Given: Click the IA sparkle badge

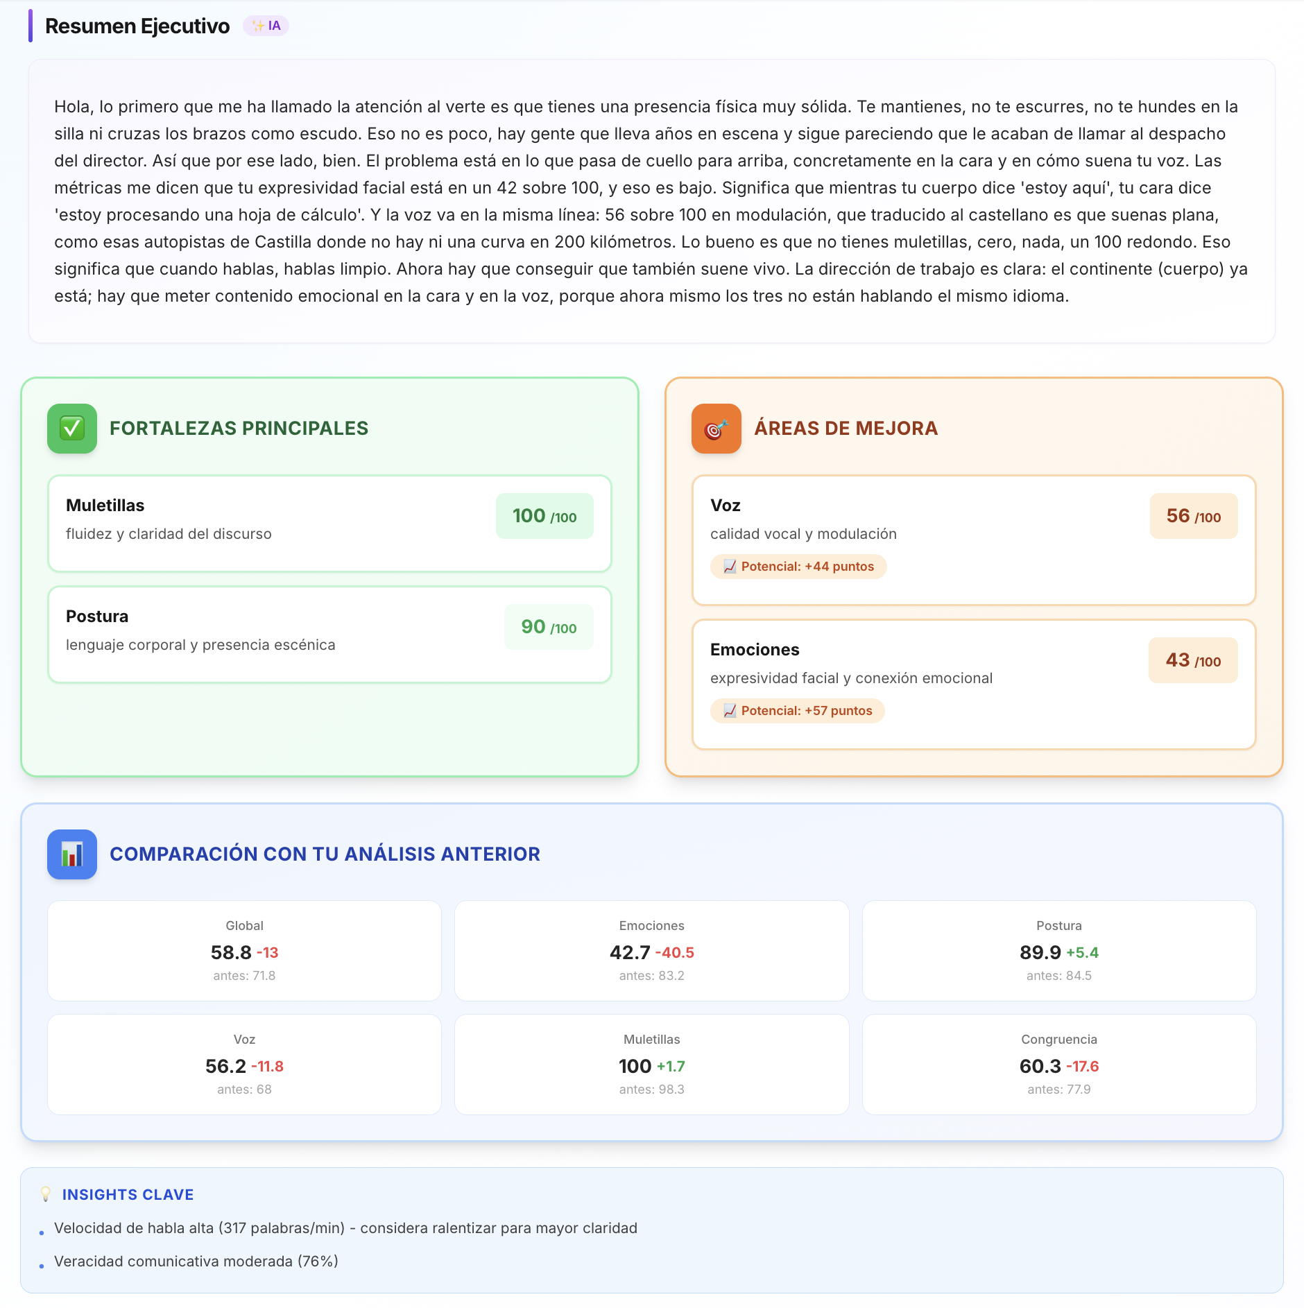Looking at the screenshot, I should coord(266,26).
